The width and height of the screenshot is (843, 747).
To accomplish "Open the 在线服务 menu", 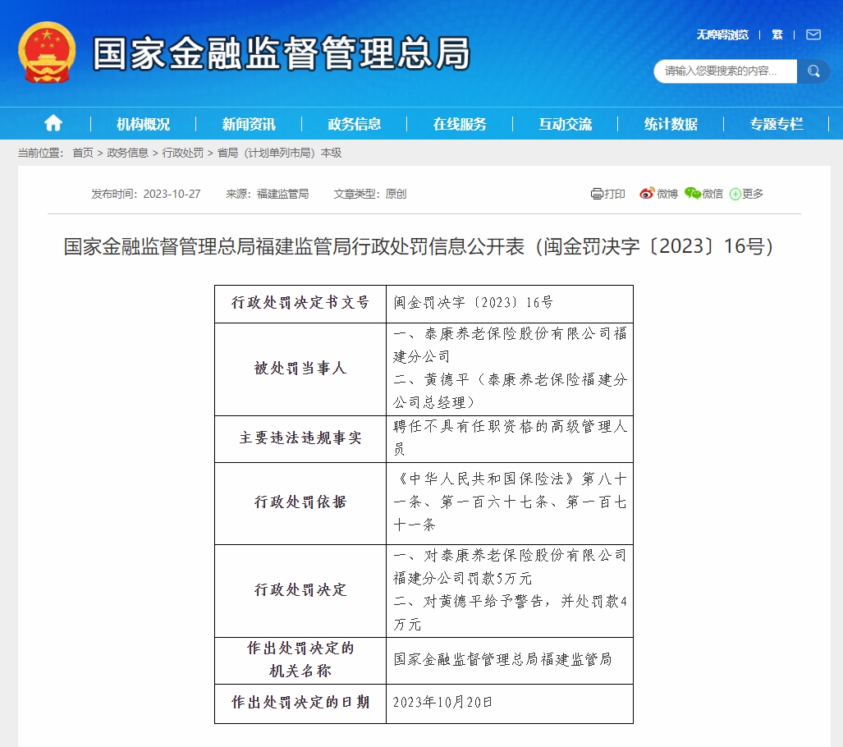I will tap(461, 123).
